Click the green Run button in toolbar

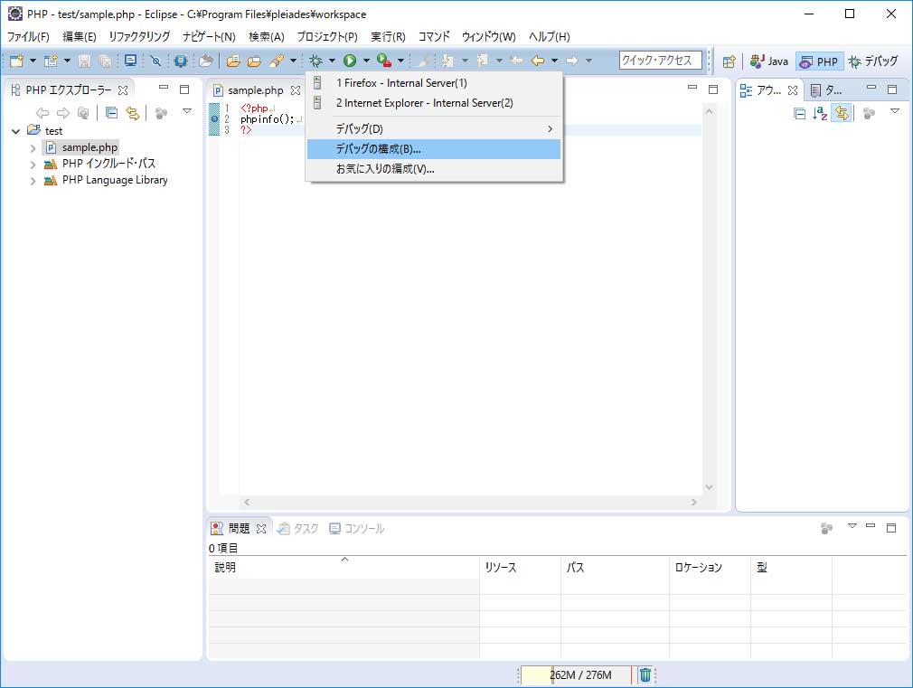349,61
